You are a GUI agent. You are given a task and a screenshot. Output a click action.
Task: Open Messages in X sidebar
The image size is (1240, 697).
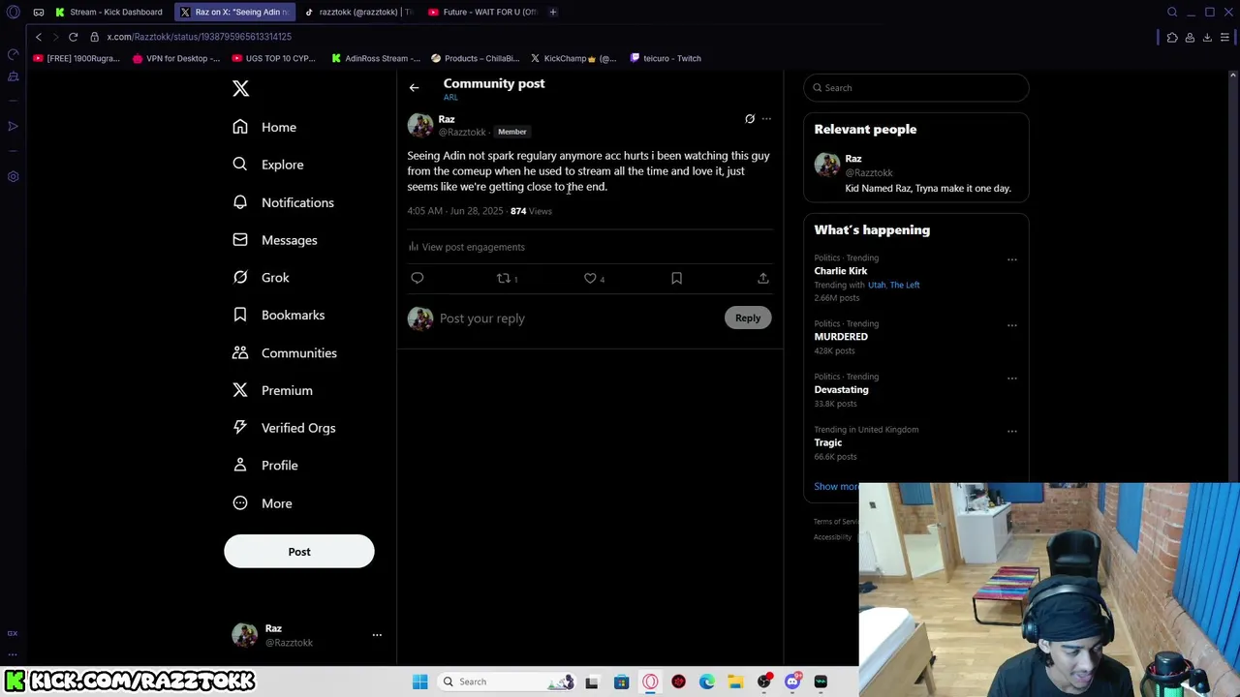[275, 240]
